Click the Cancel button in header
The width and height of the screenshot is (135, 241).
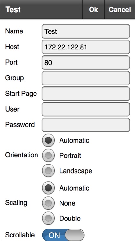[120, 9]
